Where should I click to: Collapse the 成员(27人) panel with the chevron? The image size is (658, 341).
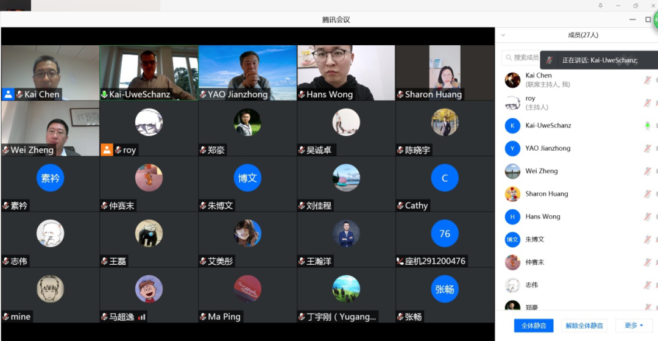tap(503, 35)
